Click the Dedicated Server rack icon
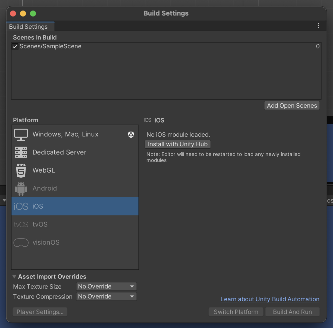333x328 pixels. point(21,152)
